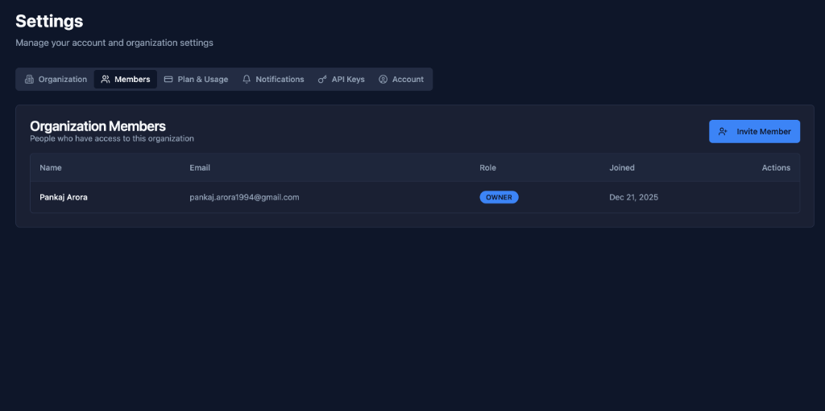Click the building icon on the Organization tab

point(29,80)
